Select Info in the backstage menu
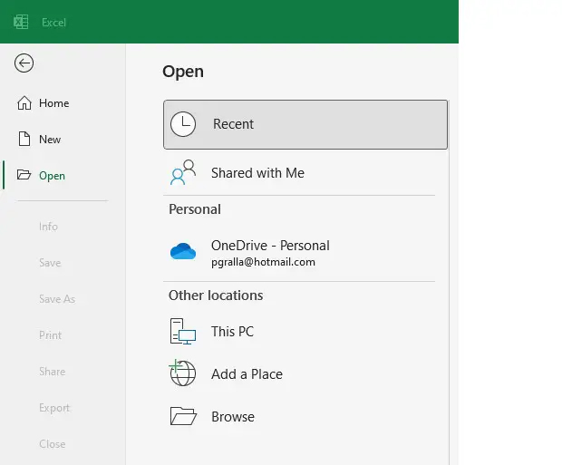Screen dimensions: 562x465 48,227
